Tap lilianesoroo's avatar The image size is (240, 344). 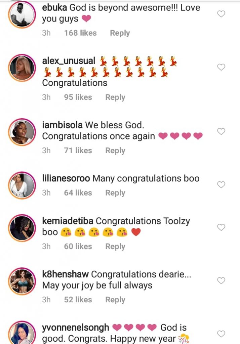pyautogui.click(x=22, y=185)
